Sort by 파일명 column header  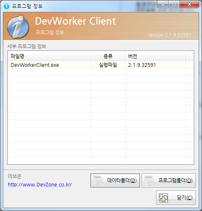coord(49,56)
